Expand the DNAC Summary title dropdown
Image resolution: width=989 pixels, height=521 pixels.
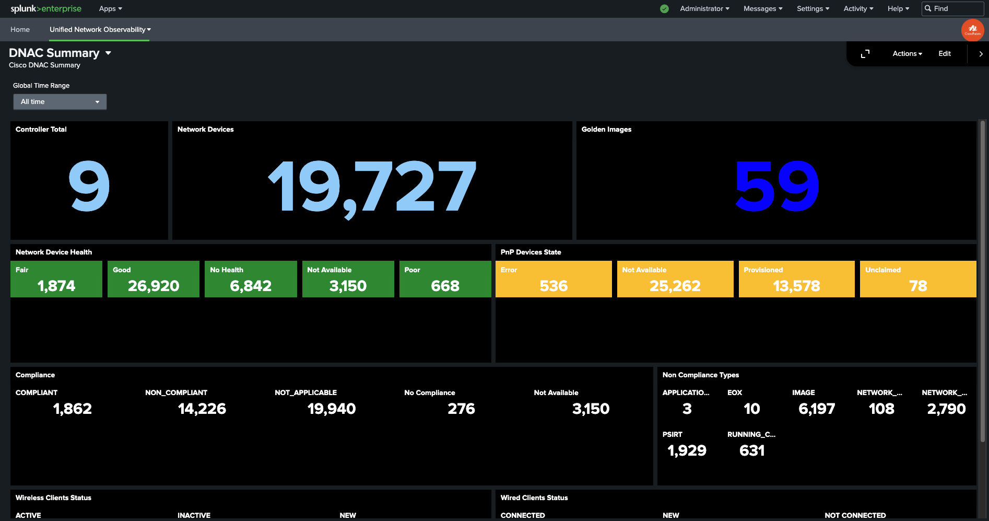[x=108, y=53]
